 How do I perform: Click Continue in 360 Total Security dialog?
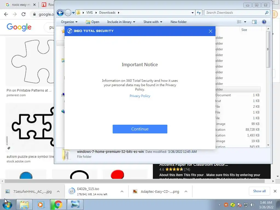coord(140,129)
